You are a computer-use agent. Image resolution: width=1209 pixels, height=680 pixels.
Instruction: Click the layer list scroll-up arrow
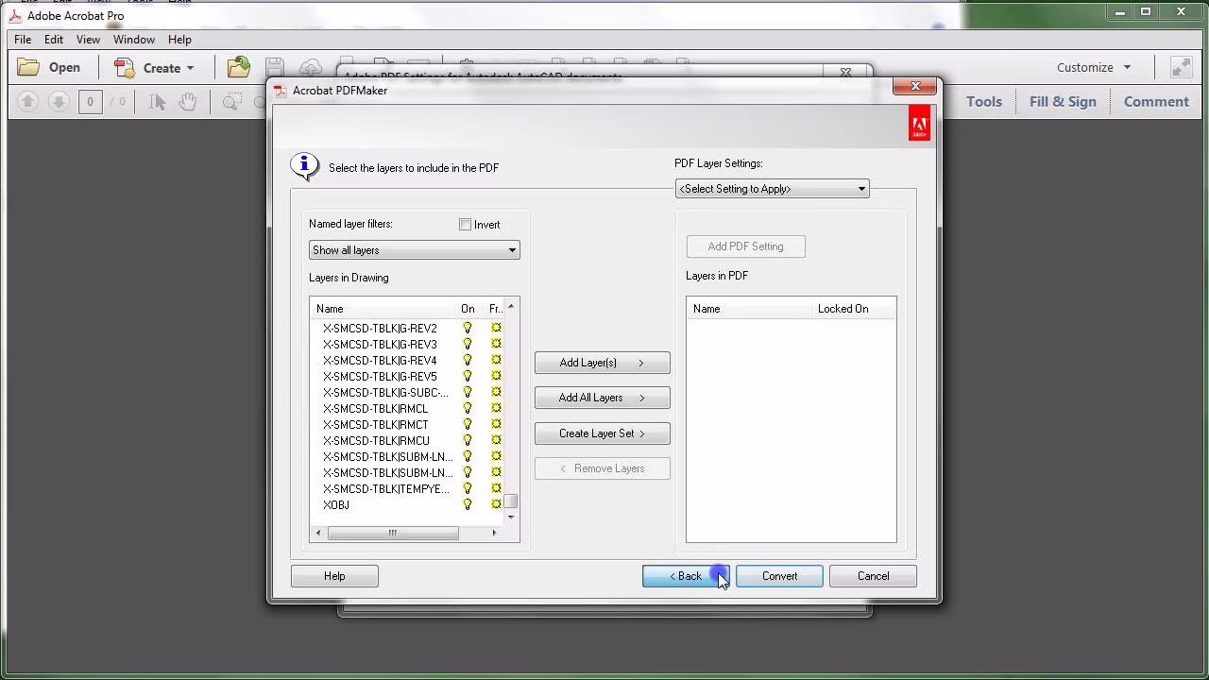click(511, 306)
